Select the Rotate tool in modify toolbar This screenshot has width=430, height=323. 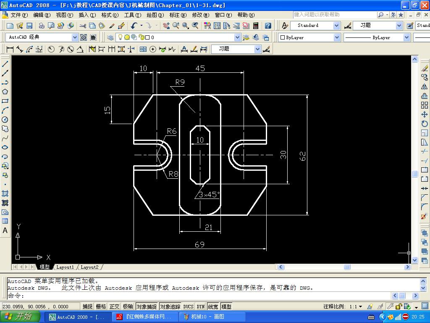(x=425, y=124)
